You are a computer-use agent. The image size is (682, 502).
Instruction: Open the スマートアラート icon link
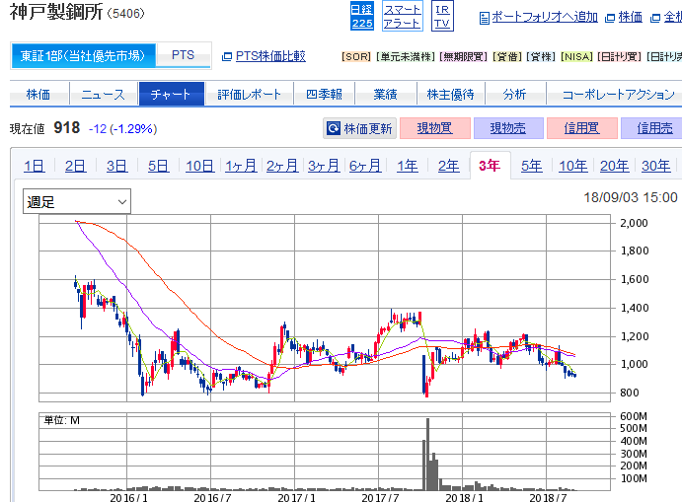402,16
